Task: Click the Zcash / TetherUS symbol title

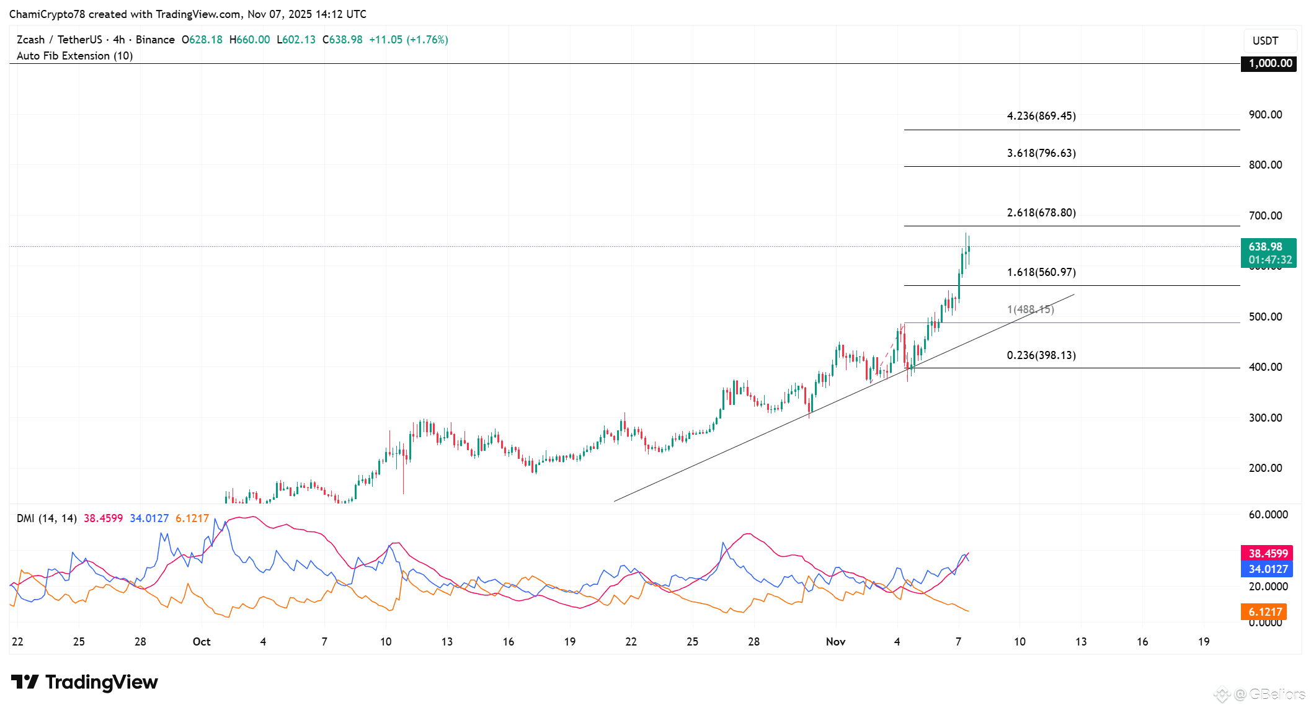Action: 60,40
